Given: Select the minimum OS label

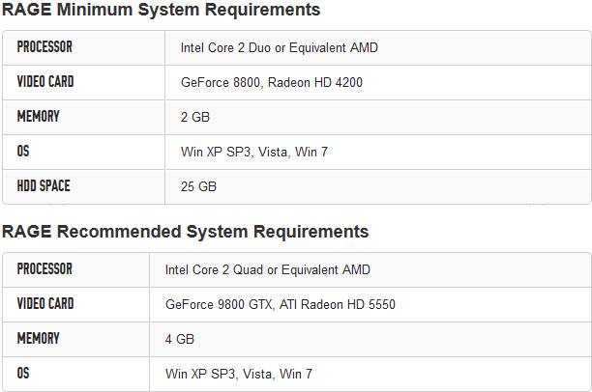Looking at the screenshot, I should [23, 152].
